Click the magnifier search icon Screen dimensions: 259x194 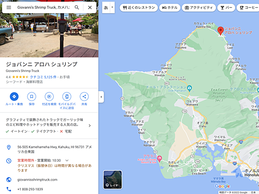(77, 7)
